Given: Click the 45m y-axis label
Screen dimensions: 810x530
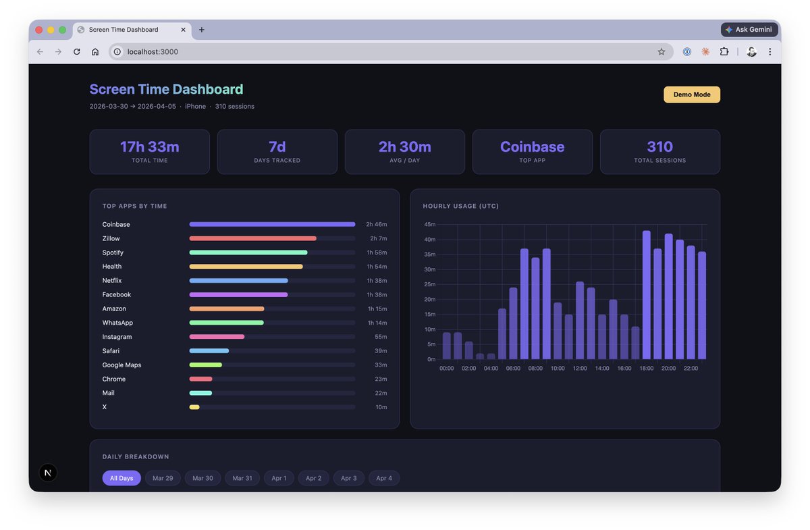Looking at the screenshot, I should click(x=430, y=224).
